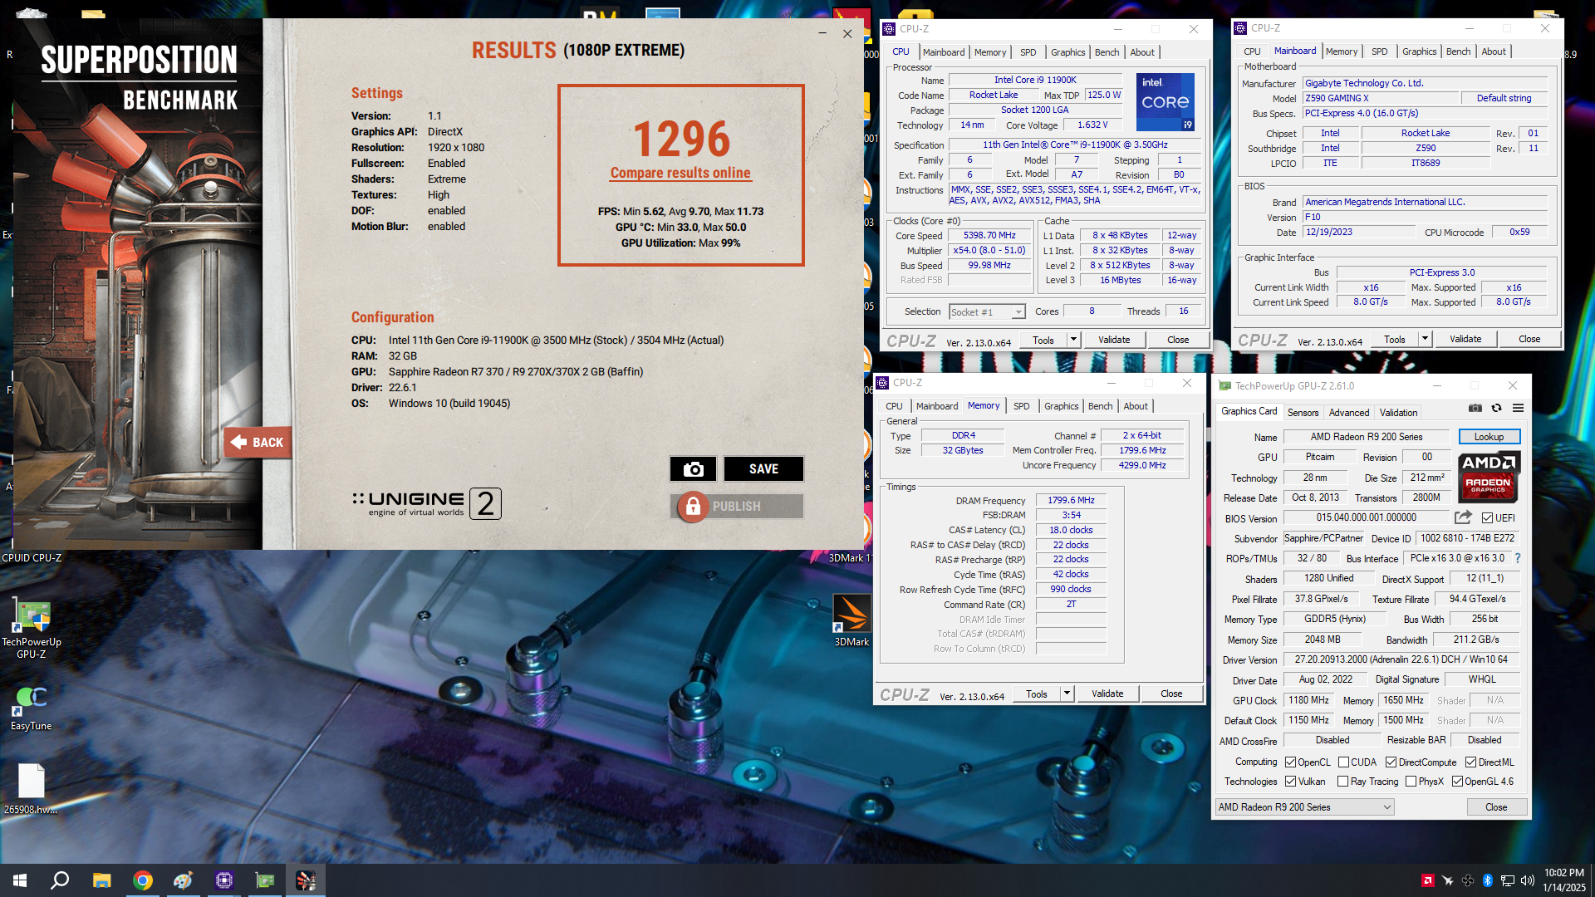Toggle the PhysX checkbox
Image resolution: width=1595 pixels, height=897 pixels.
[x=1411, y=782]
